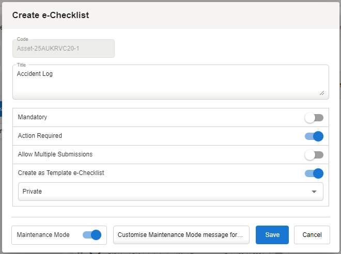
Task: Click the Save button
Action: [x=272, y=235]
